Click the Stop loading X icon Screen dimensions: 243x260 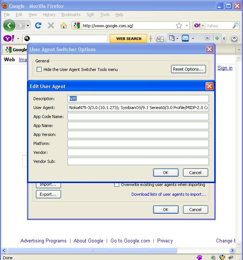[51, 25]
